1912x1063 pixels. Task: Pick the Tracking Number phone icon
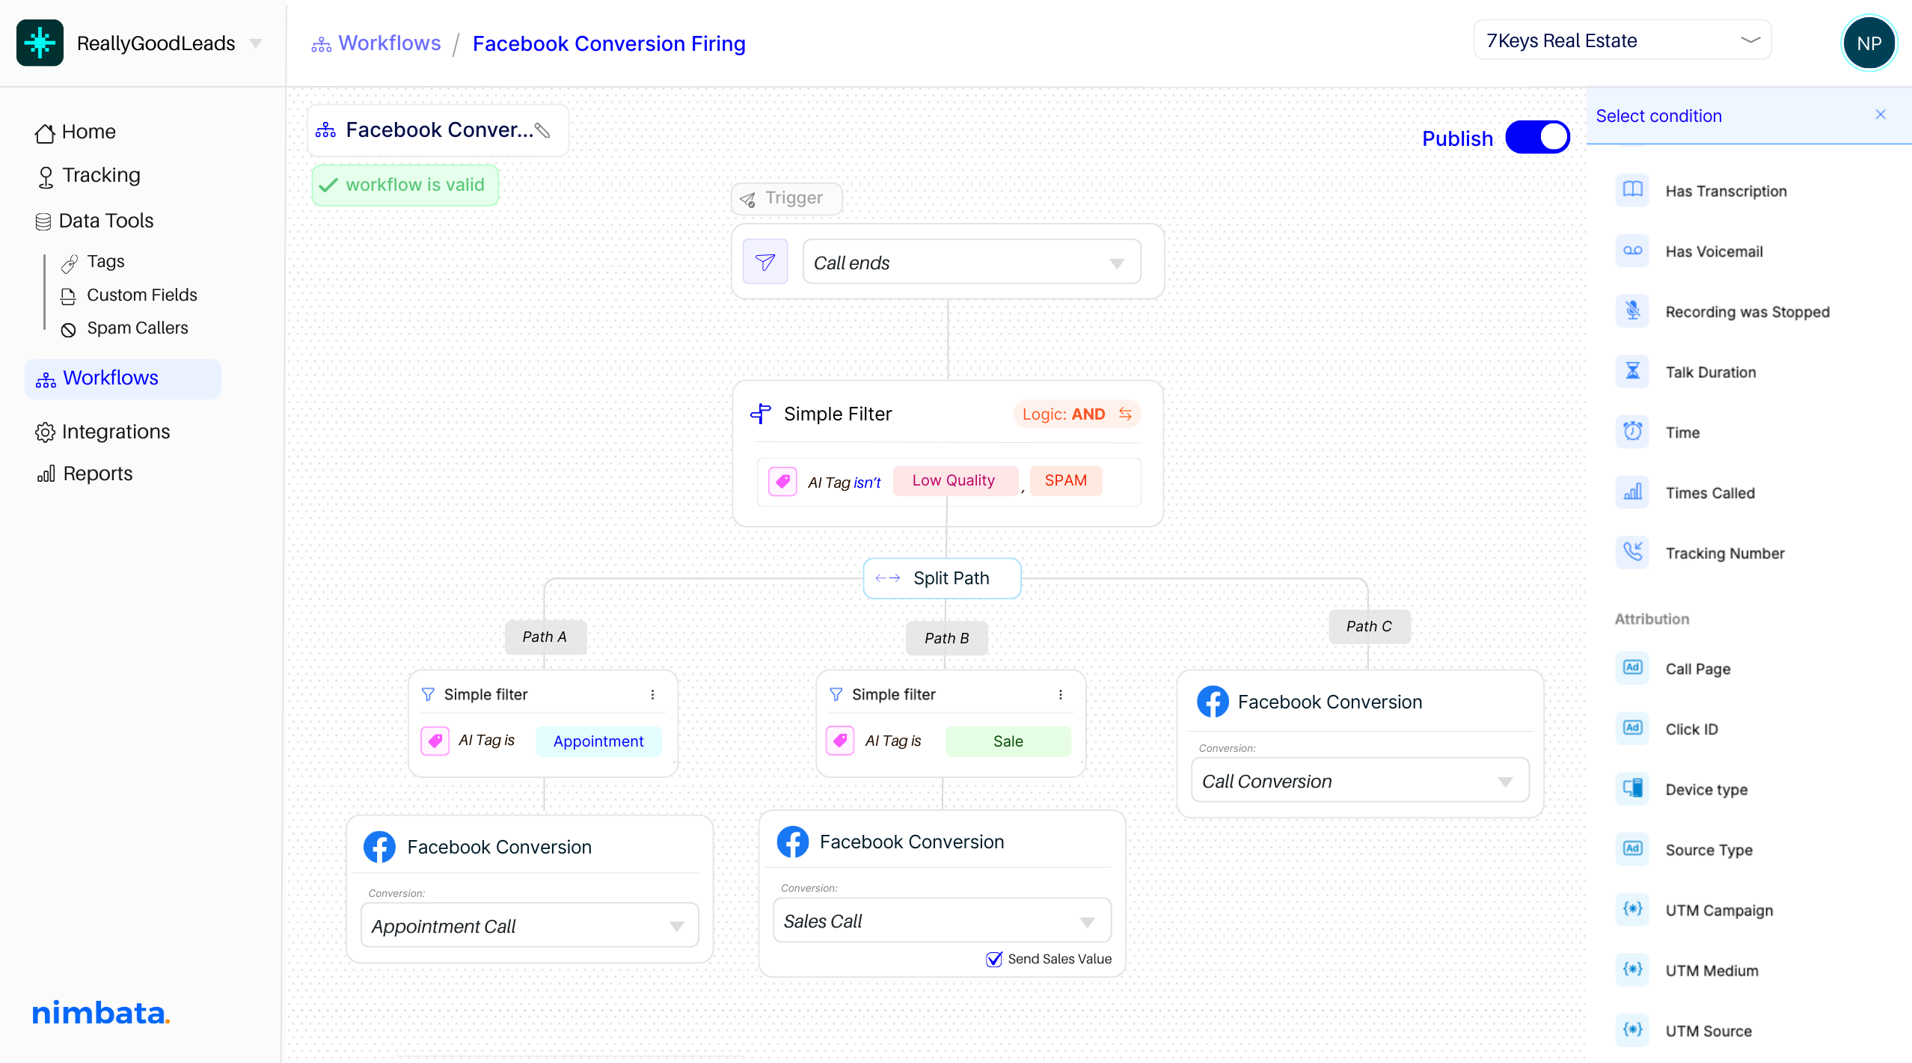pyautogui.click(x=1632, y=552)
